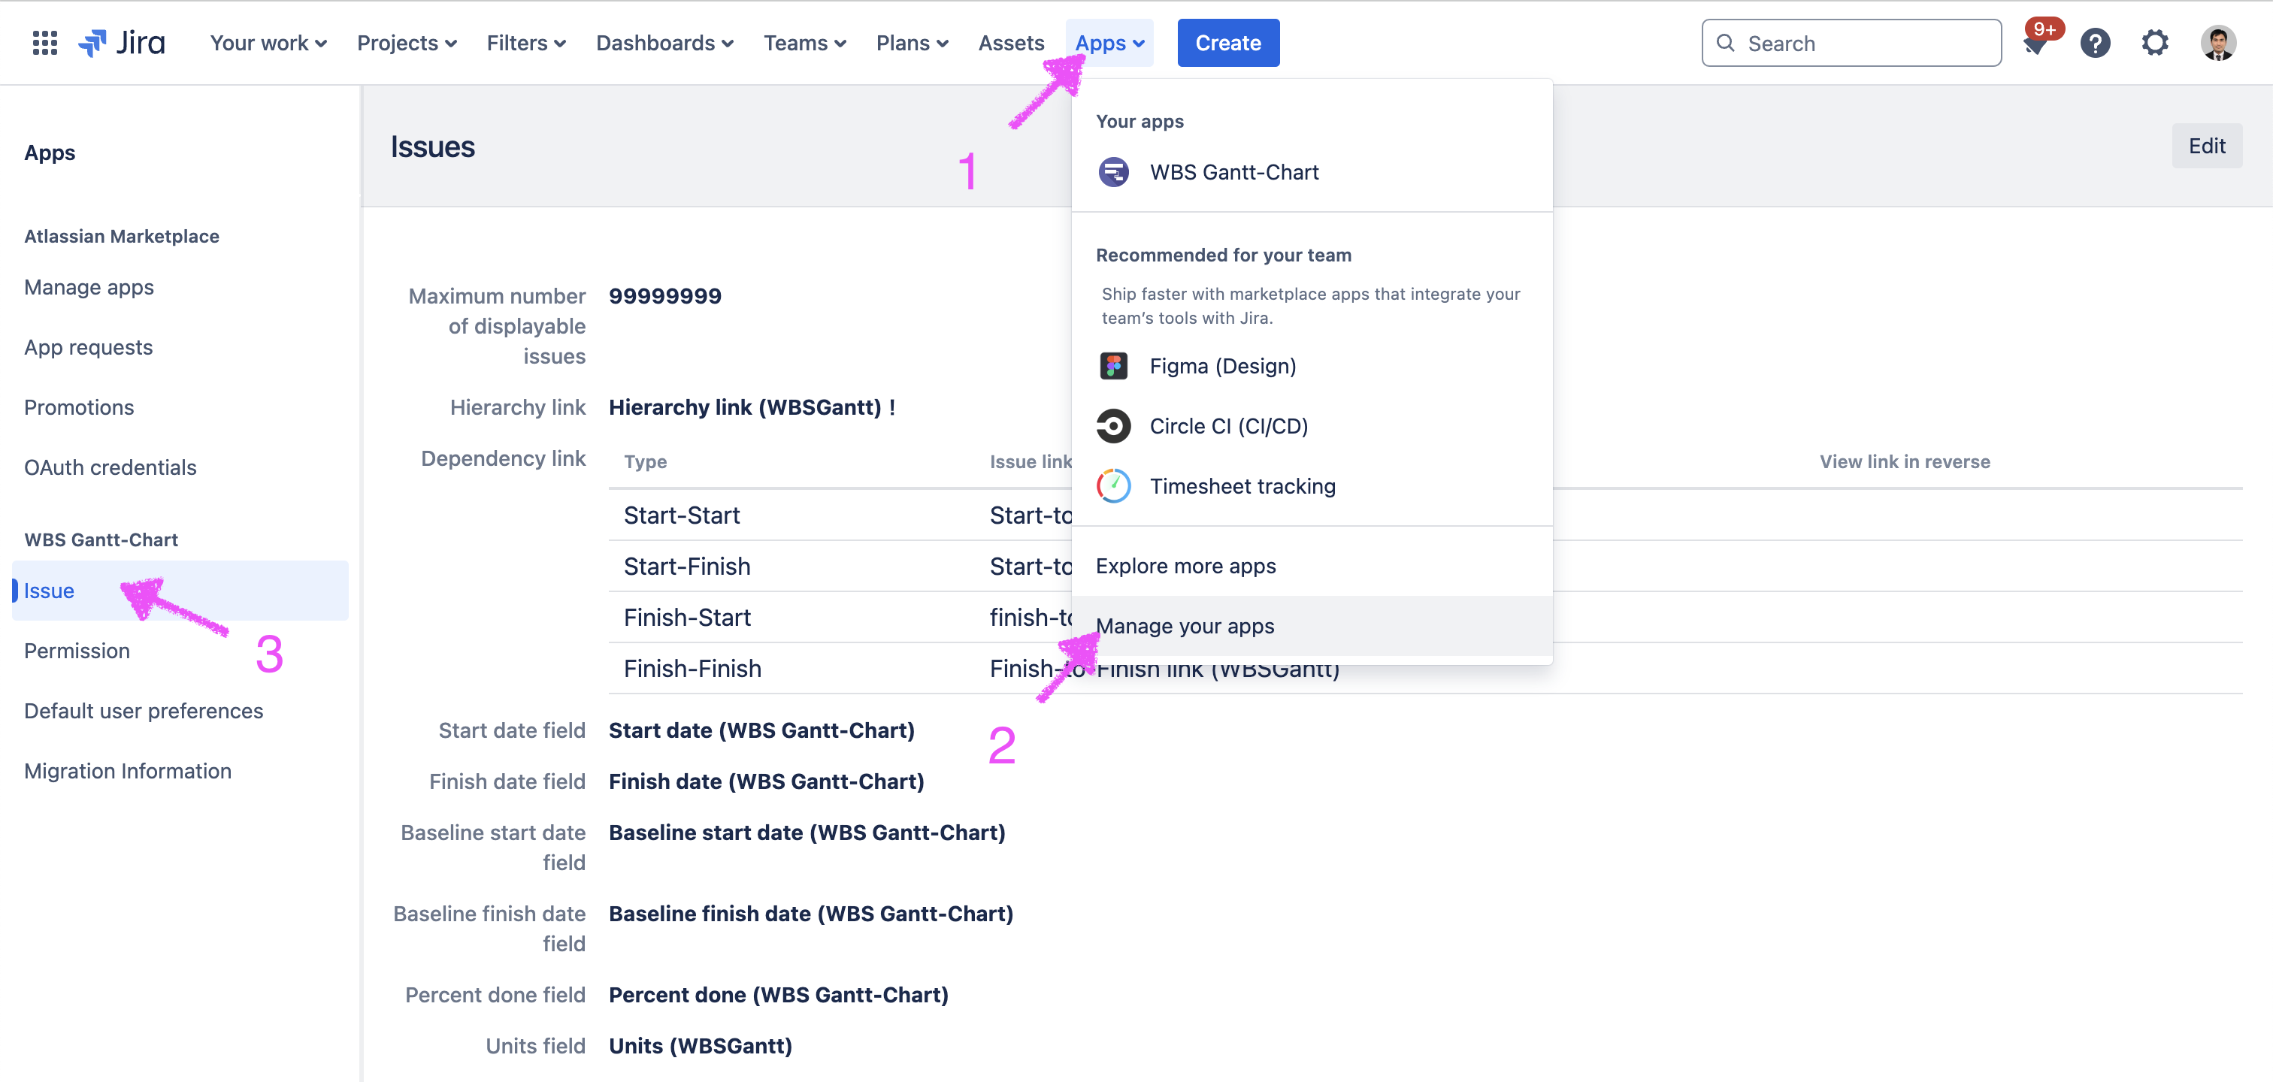The width and height of the screenshot is (2273, 1082).
Task: Select Figma (Design) recommended app
Action: coord(1222,366)
